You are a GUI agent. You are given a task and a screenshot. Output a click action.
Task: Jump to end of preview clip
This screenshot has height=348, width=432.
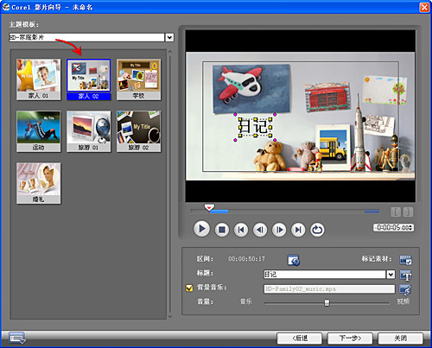(298, 230)
